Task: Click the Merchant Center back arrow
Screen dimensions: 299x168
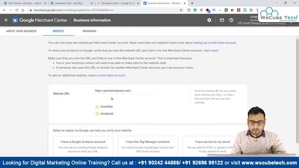Action: point(6,20)
